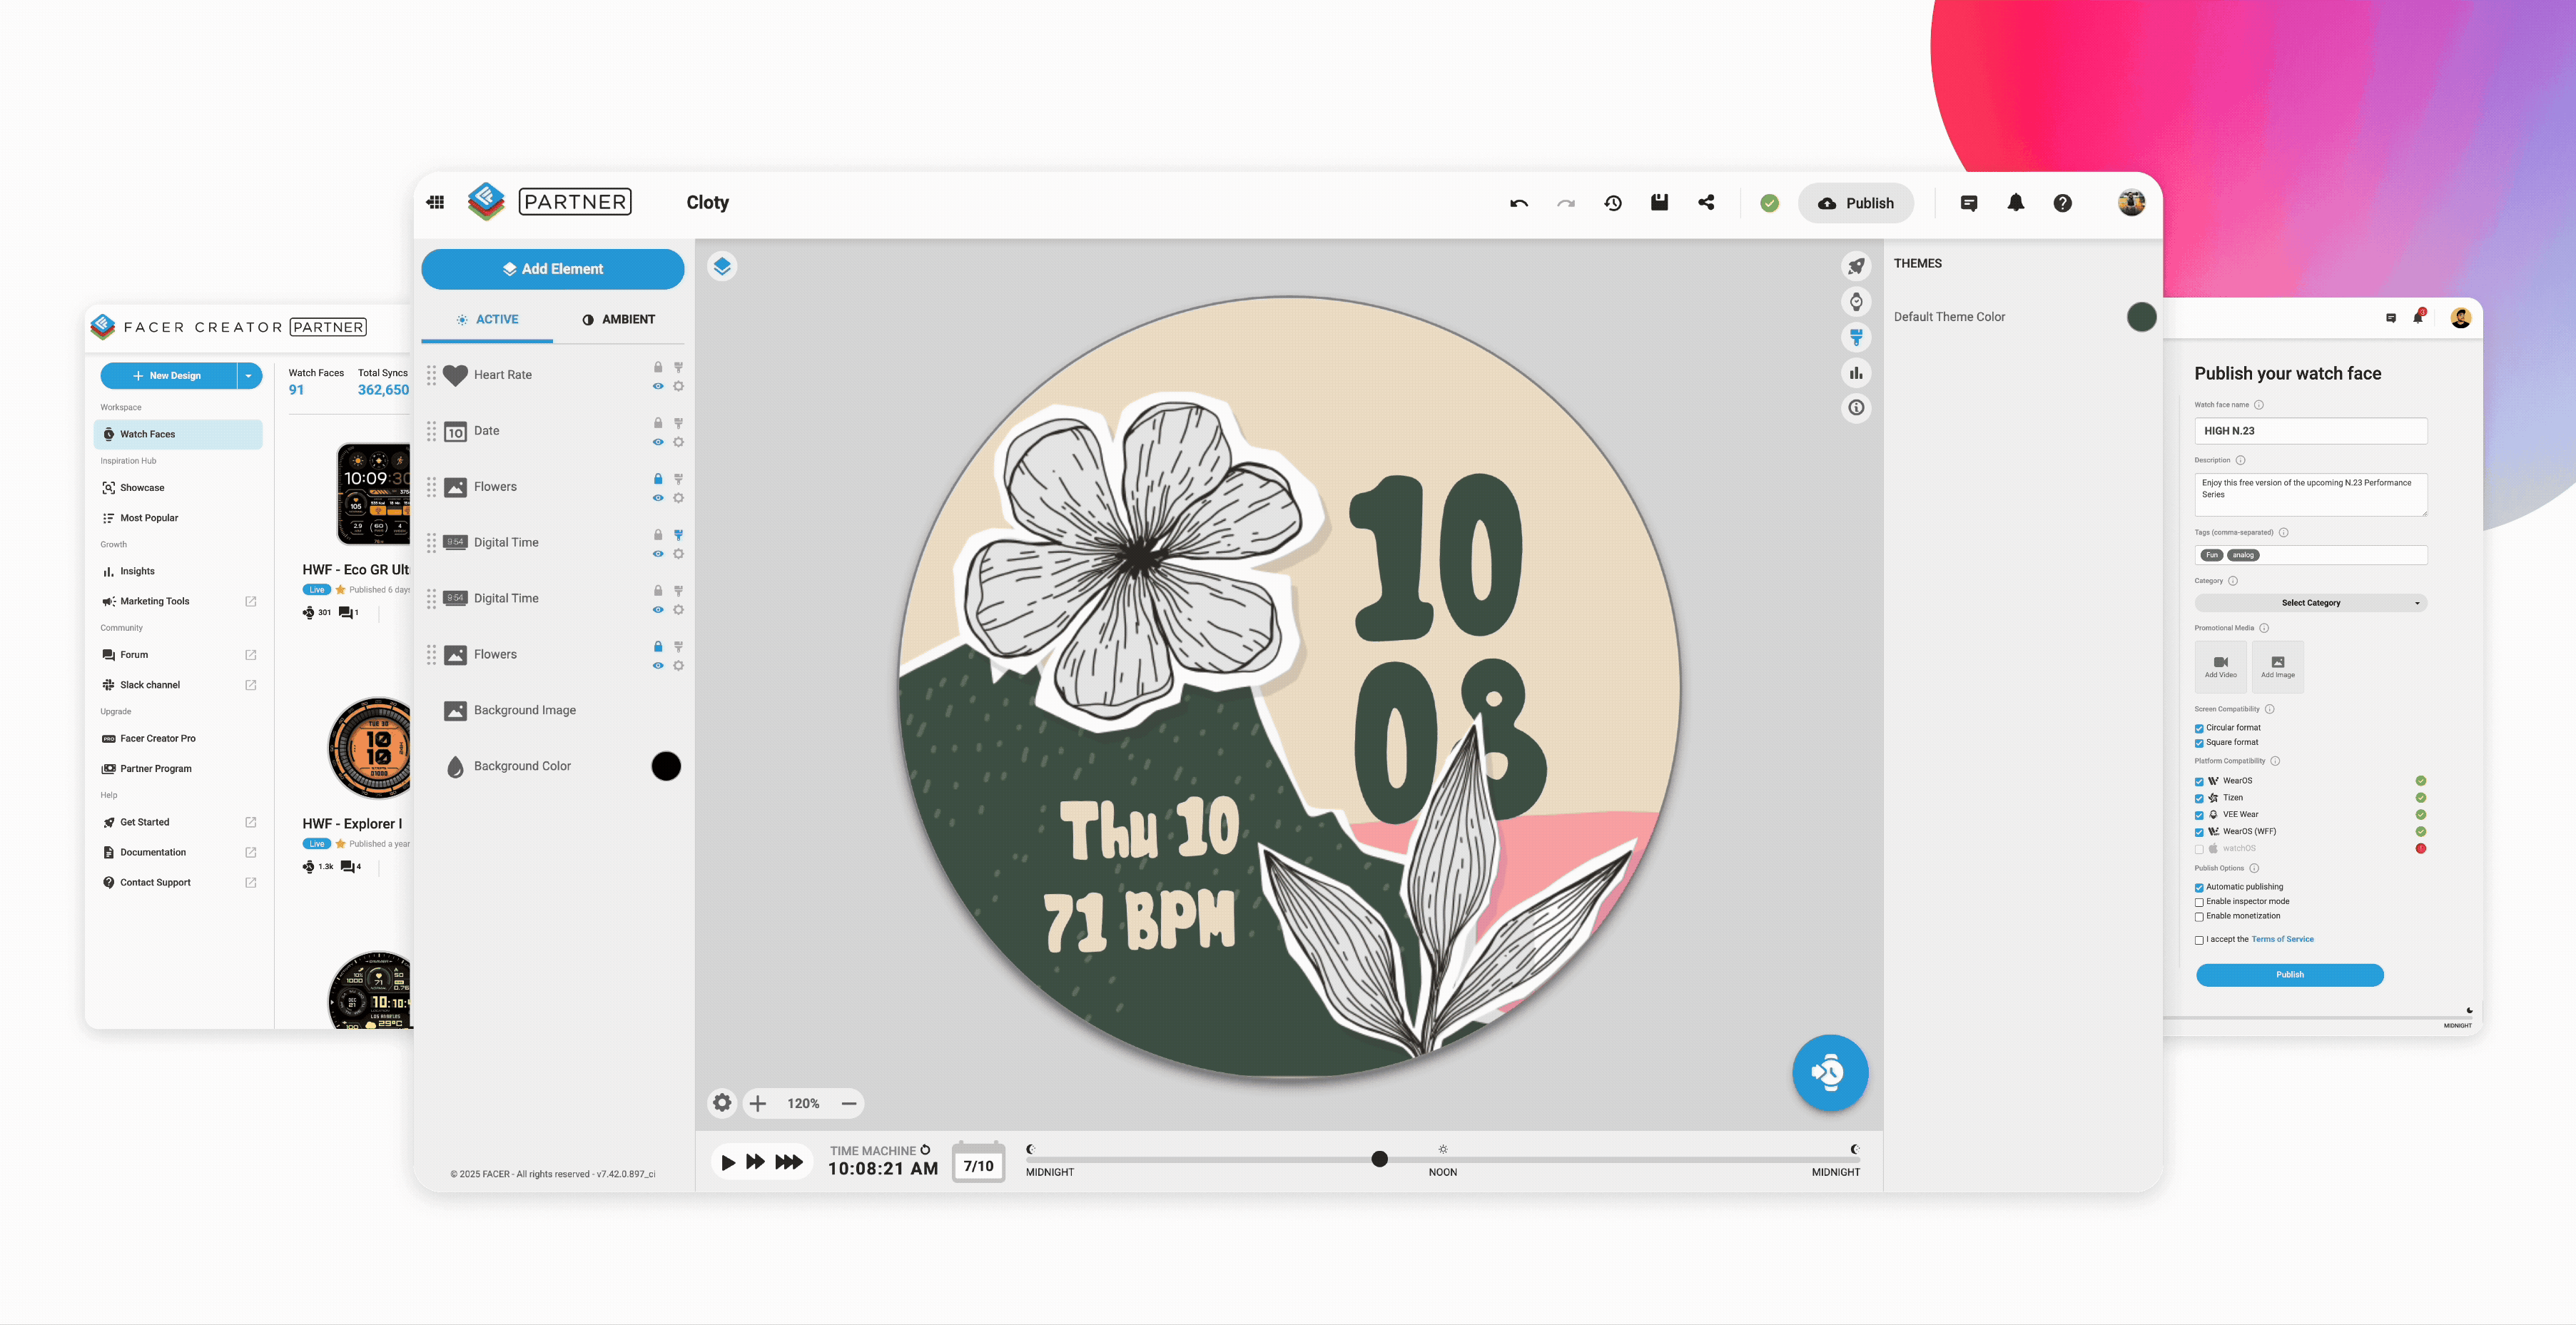Open apps grid icon near Partner logo
Viewport: 2576px width, 1325px height.
(x=435, y=203)
